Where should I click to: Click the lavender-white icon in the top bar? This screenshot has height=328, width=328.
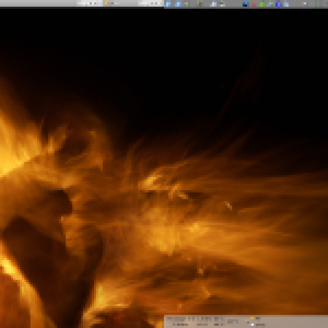pos(213,4)
